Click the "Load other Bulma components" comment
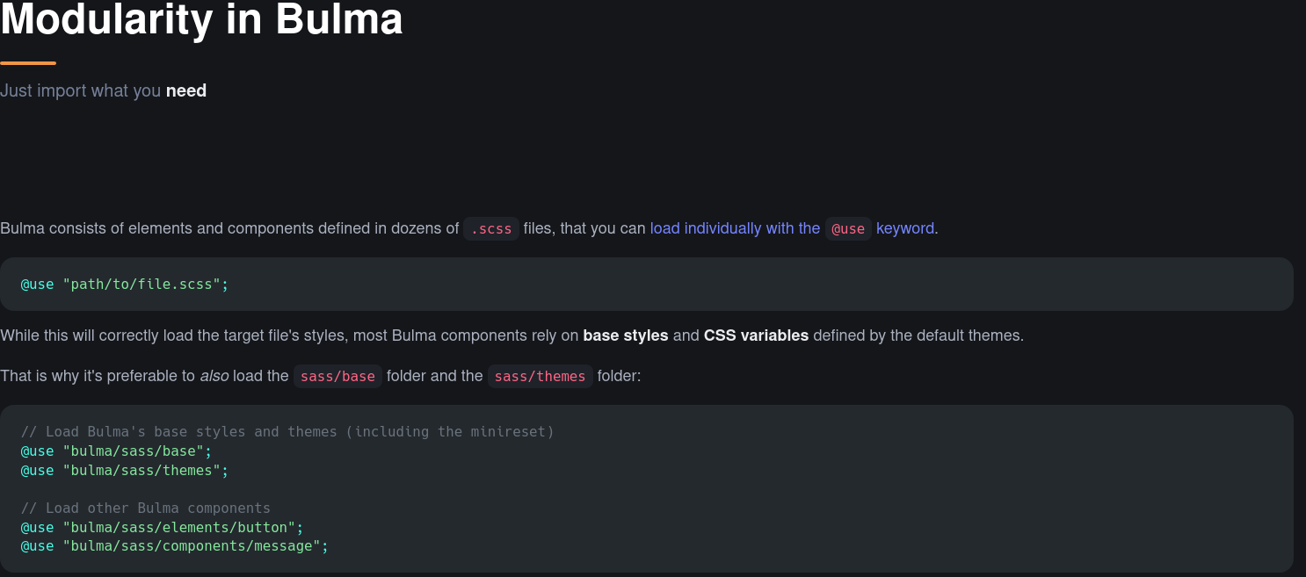1306x577 pixels. [146, 508]
